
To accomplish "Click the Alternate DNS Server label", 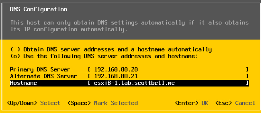I will tap(43, 76).
